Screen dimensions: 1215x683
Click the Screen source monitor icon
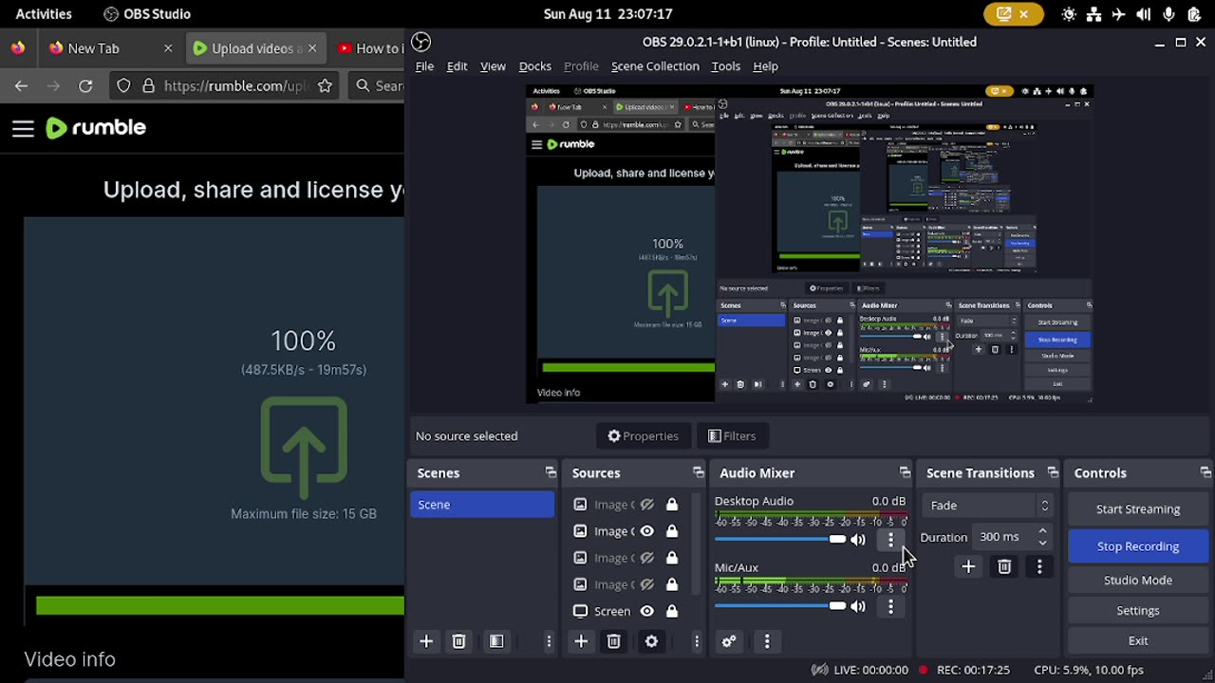[x=580, y=611]
